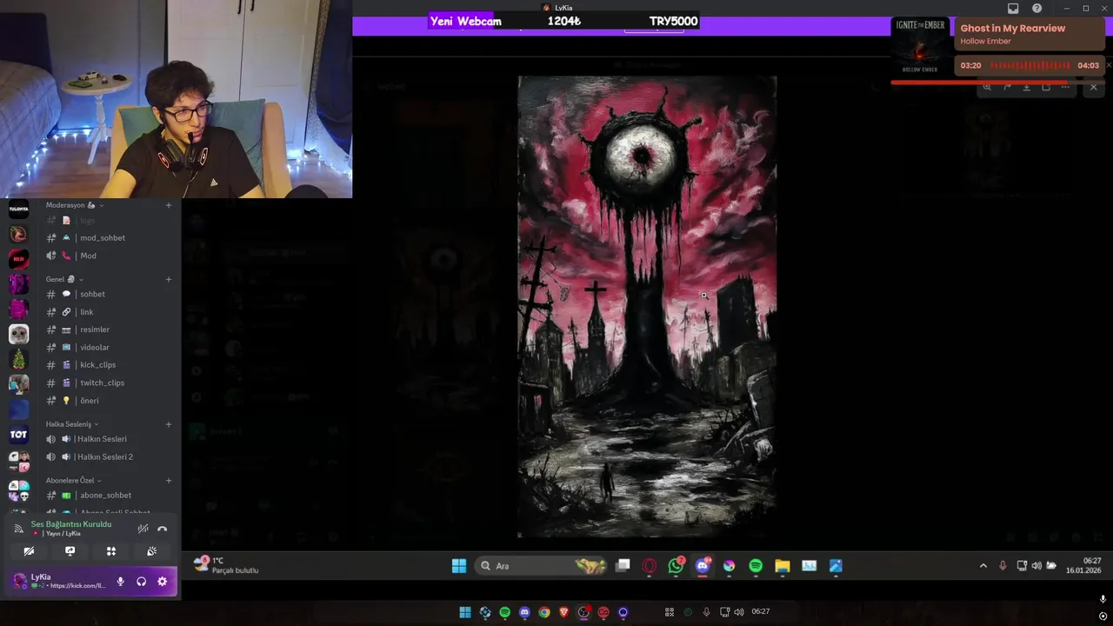The image size is (1113, 626).
Task: Click the Windows Start button in upper taskbar
Action: 459,566
